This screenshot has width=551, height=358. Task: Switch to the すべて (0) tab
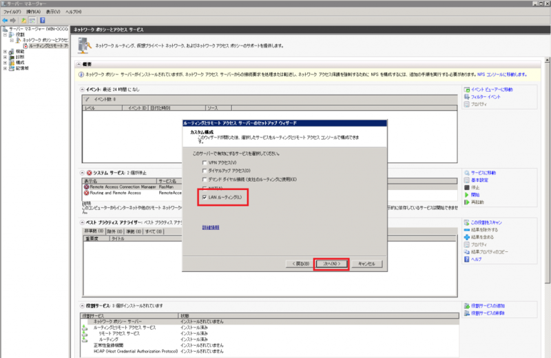(154, 231)
